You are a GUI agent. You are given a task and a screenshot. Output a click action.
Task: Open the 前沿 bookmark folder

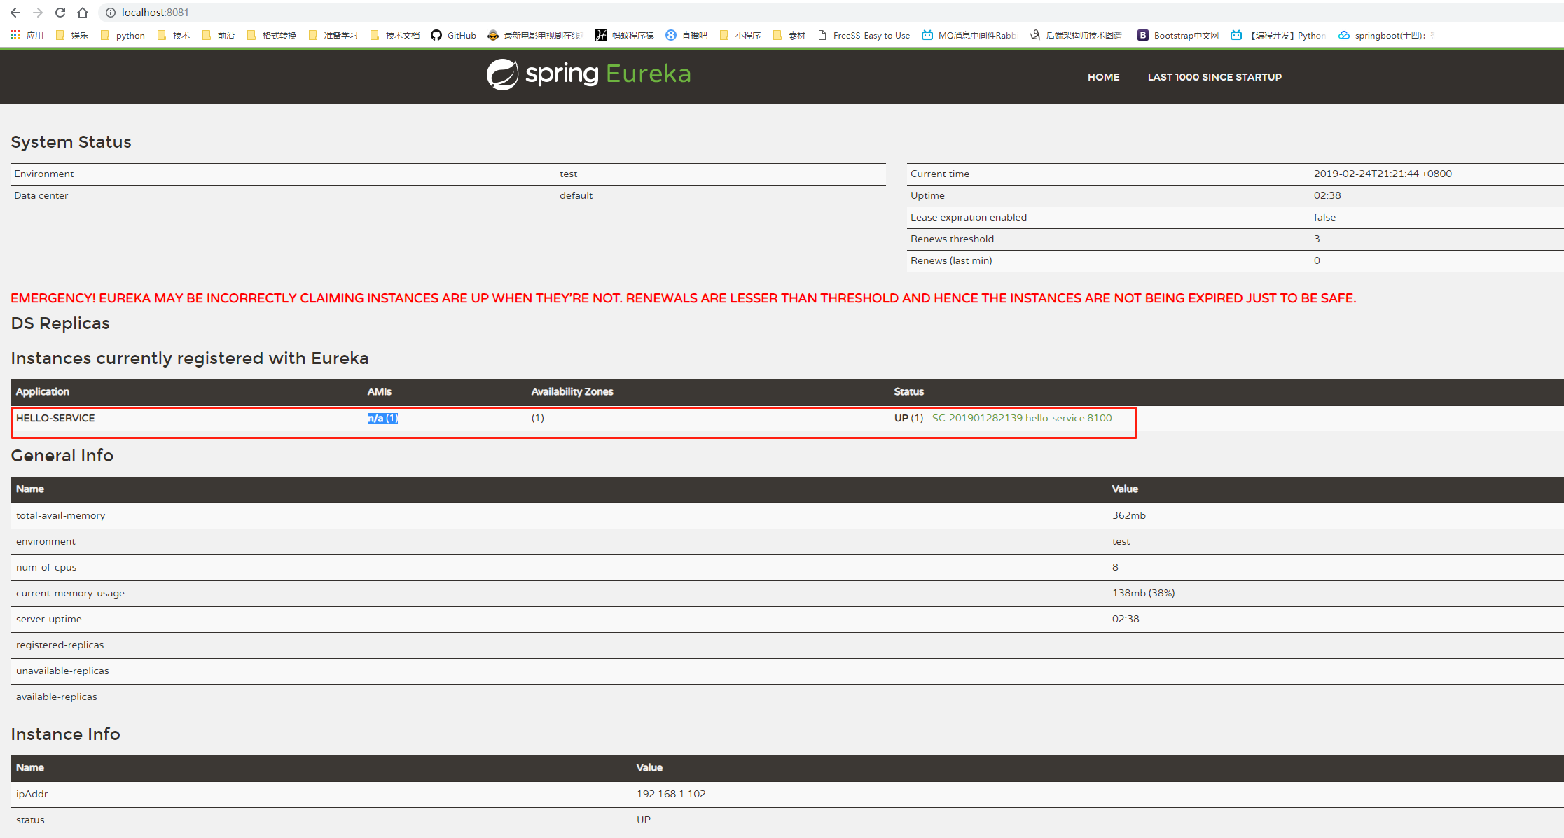(x=219, y=35)
